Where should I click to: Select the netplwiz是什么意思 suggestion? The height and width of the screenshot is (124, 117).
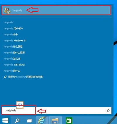click(x=14, y=53)
